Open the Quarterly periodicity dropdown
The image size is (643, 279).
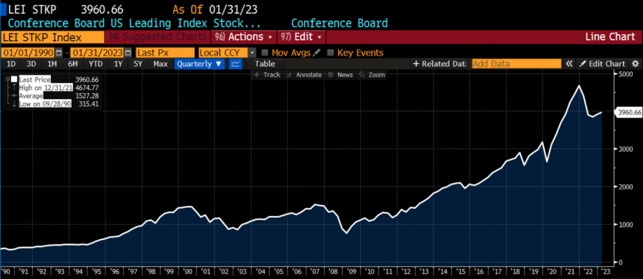click(200, 63)
